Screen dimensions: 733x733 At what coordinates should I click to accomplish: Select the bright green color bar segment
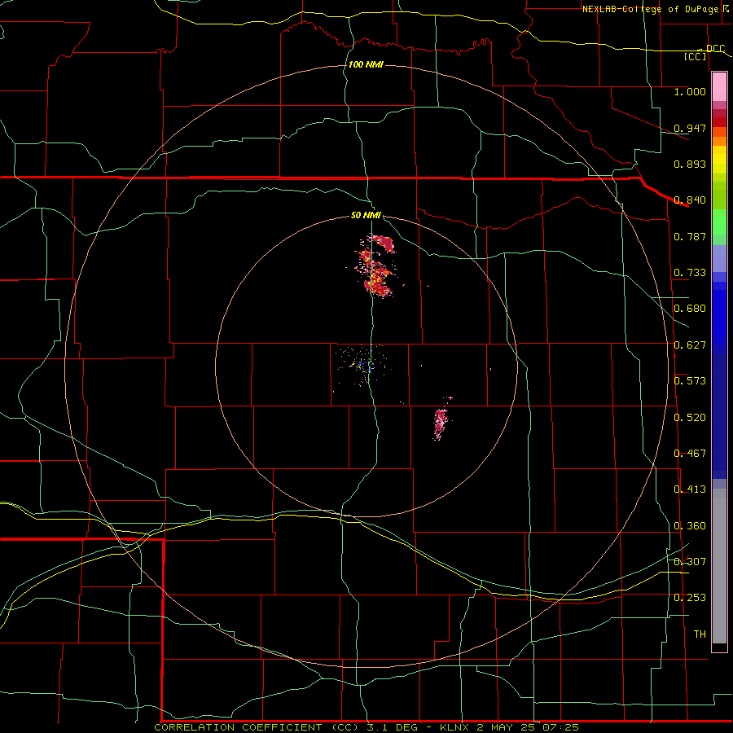(719, 222)
